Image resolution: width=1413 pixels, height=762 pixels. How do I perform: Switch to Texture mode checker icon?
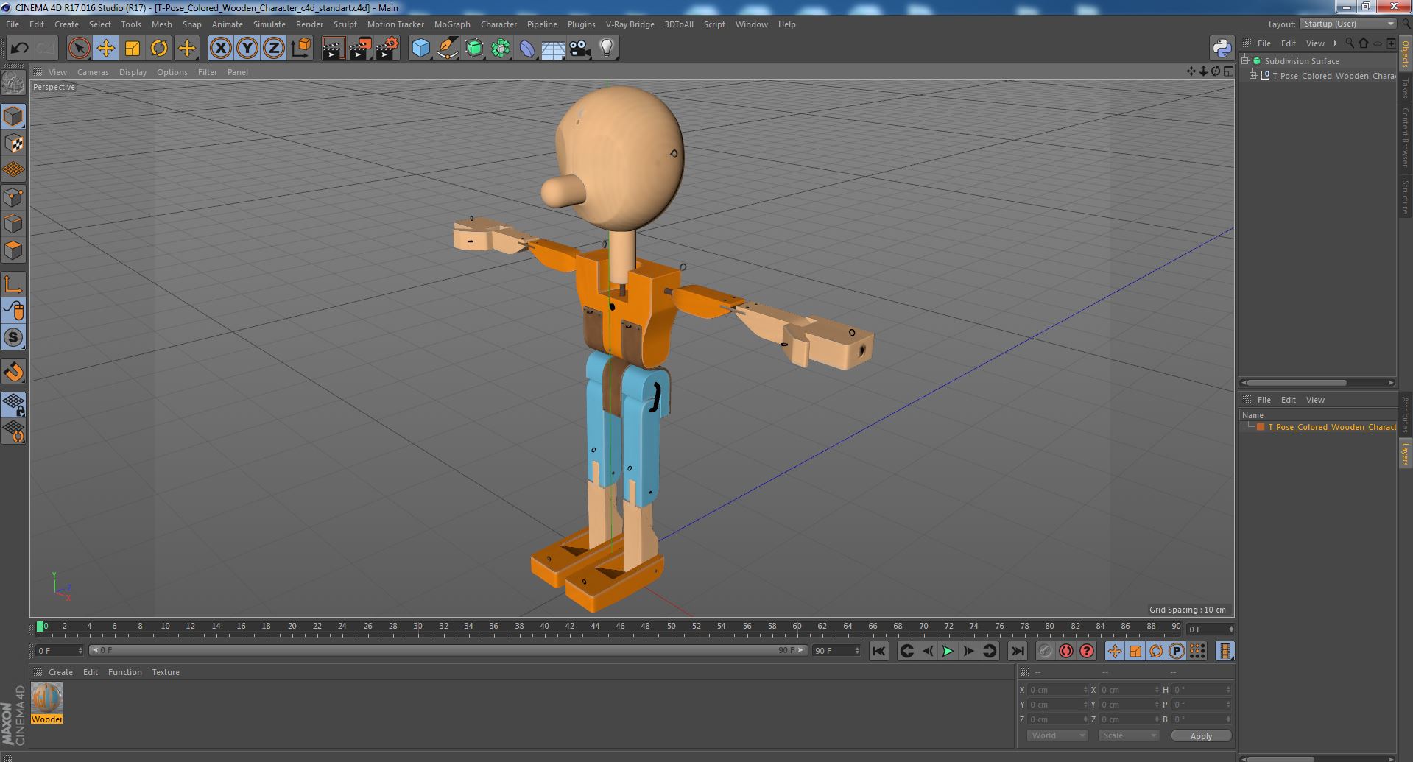(x=13, y=143)
